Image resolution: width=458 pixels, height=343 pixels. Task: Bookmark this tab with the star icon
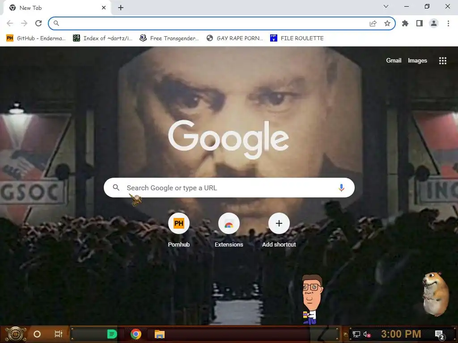[387, 23]
